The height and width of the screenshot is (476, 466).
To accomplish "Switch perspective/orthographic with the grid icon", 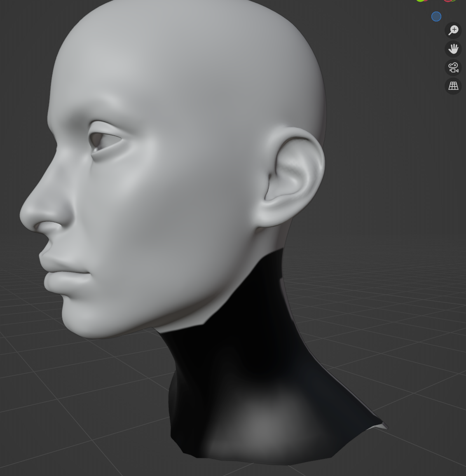I will (x=453, y=86).
